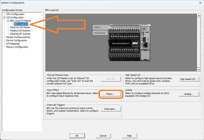Select I/O Configuration entry
Screen dimensions: 204x140
(15, 17)
